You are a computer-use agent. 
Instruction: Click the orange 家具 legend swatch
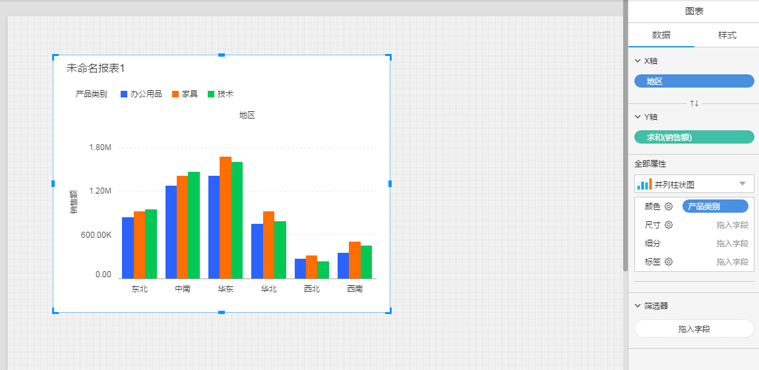pos(175,94)
